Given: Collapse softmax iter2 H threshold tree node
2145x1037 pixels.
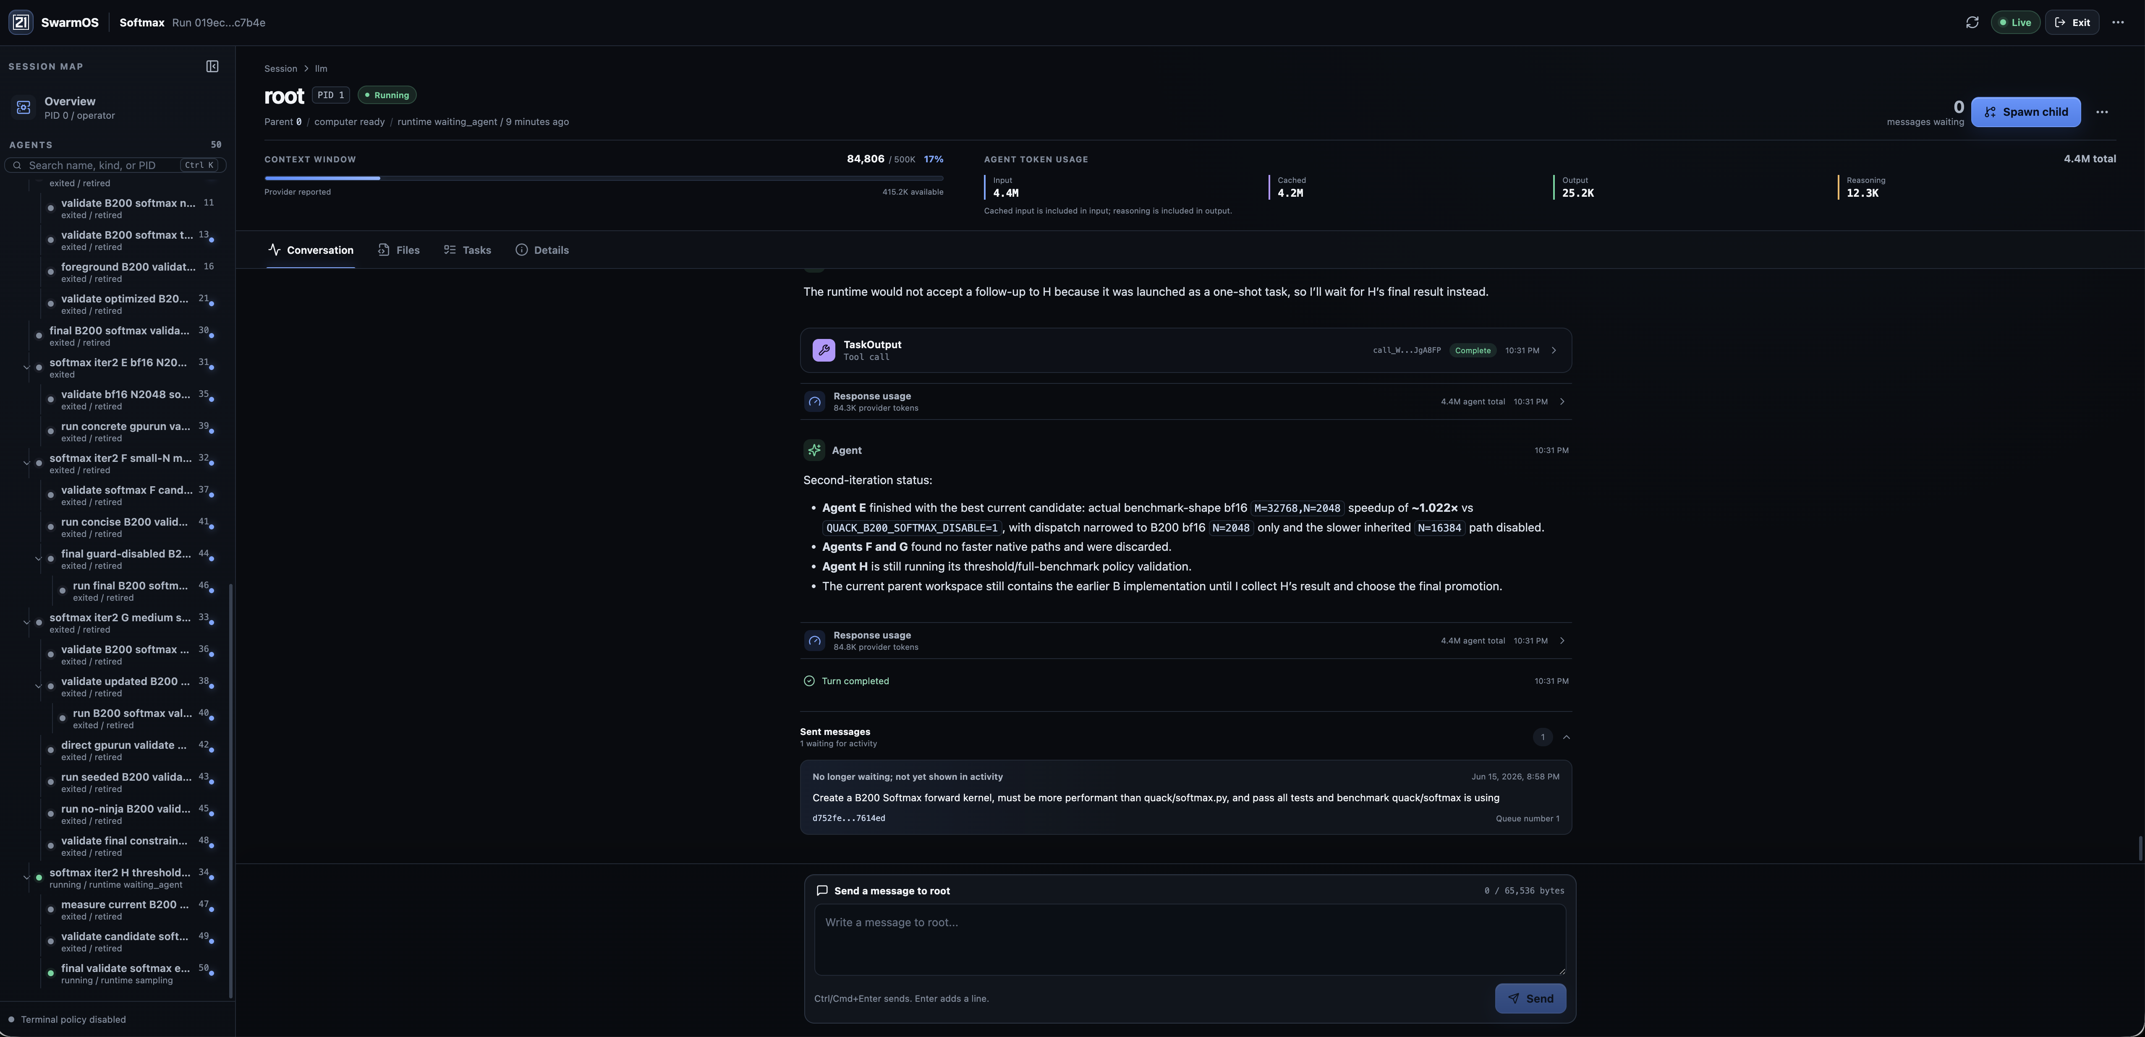Looking at the screenshot, I should [26, 878].
